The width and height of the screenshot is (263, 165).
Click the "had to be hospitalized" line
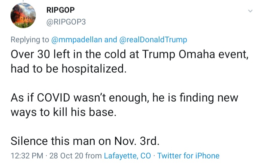(68, 68)
